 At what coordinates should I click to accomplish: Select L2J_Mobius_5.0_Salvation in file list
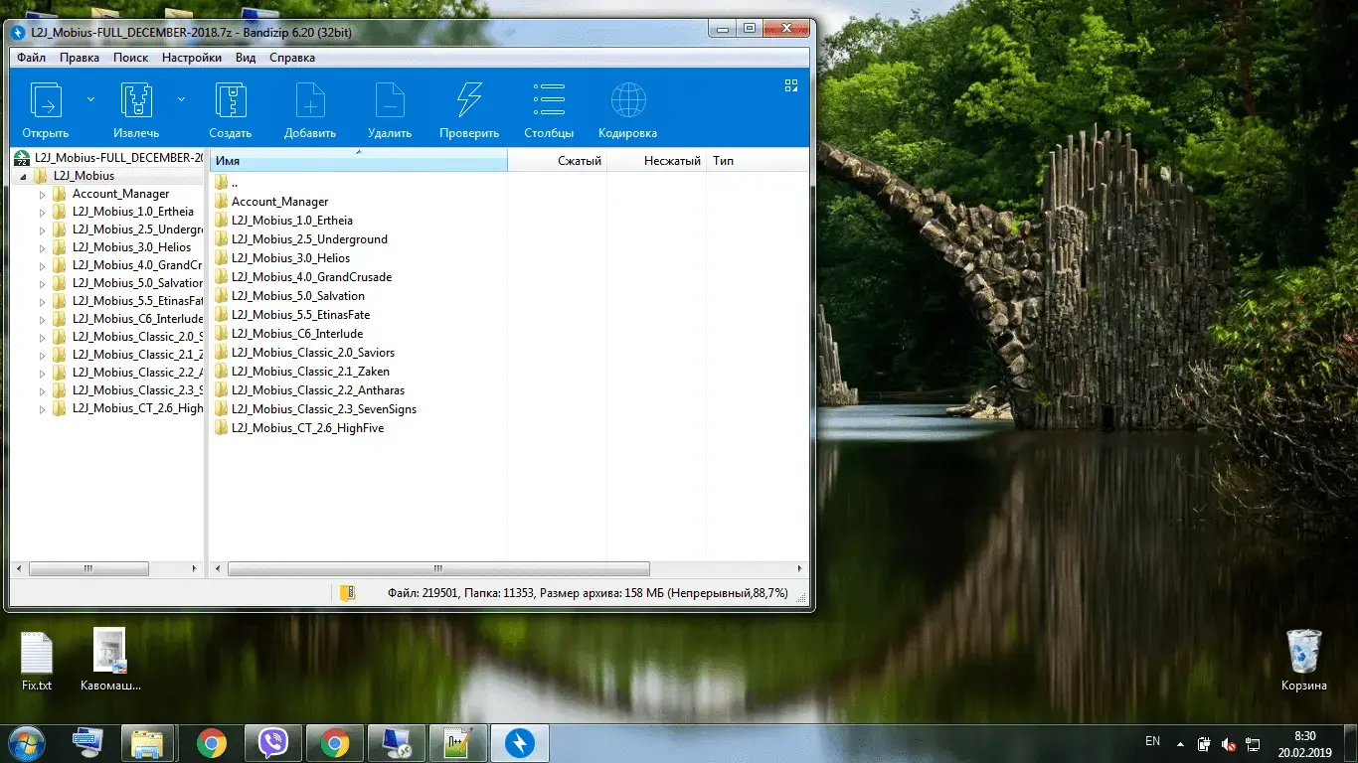297,296
